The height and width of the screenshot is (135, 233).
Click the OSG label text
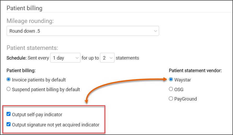point(179,90)
